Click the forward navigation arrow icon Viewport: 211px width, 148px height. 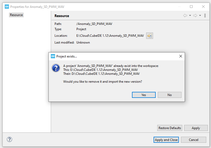[195, 16]
